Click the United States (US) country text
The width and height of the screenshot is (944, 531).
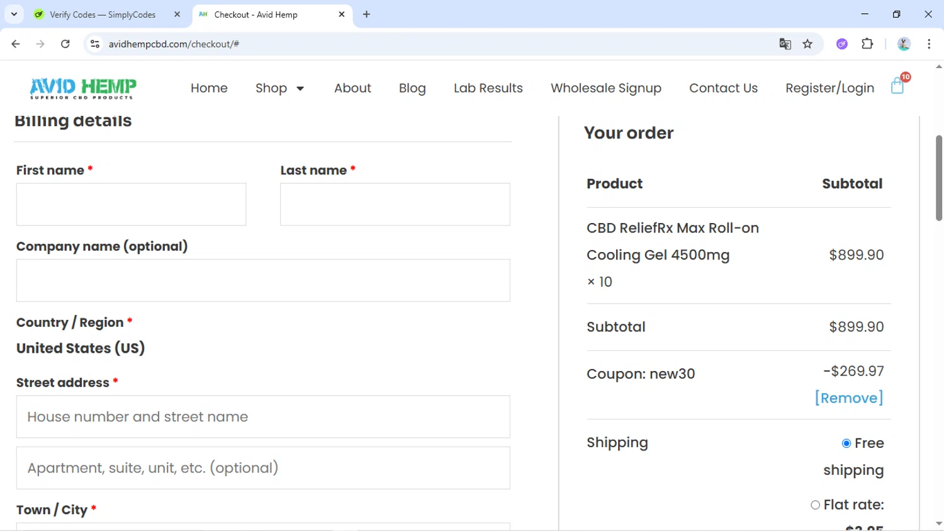click(x=81, y=348)
